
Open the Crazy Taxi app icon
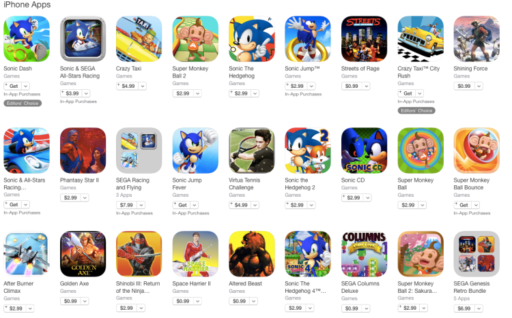click(x=139, y=39)
